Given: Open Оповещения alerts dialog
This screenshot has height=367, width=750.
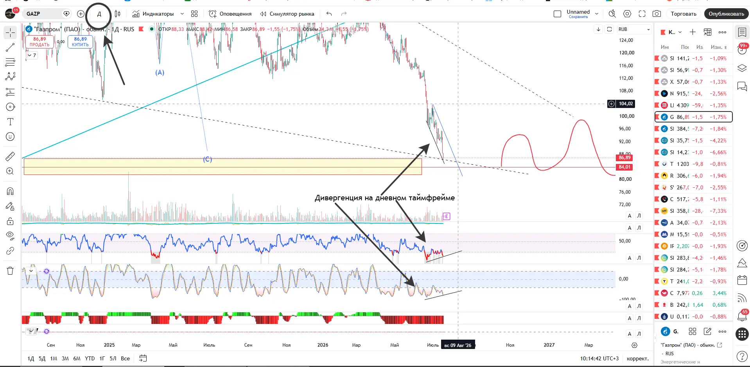Looking at the screenshot, I should pos(230,14).
